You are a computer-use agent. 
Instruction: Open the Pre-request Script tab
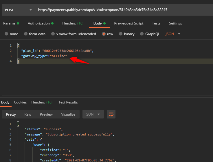(x=129, y=23)
